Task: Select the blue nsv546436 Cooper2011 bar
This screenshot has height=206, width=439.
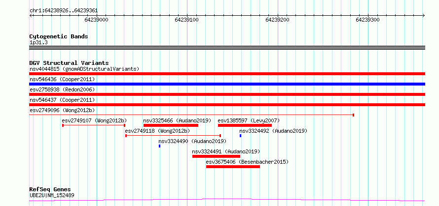Action: tap(227, 84)
